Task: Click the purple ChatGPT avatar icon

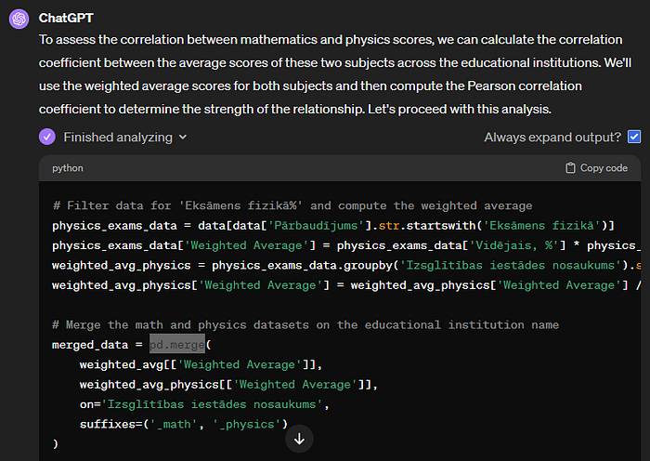Action: click(x=19, y=19)
